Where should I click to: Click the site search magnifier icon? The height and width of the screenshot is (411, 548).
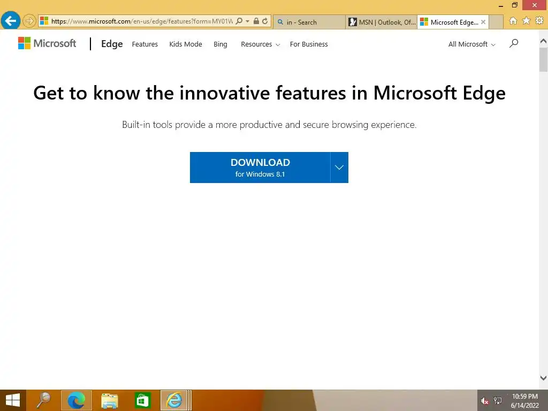[513, 43]
